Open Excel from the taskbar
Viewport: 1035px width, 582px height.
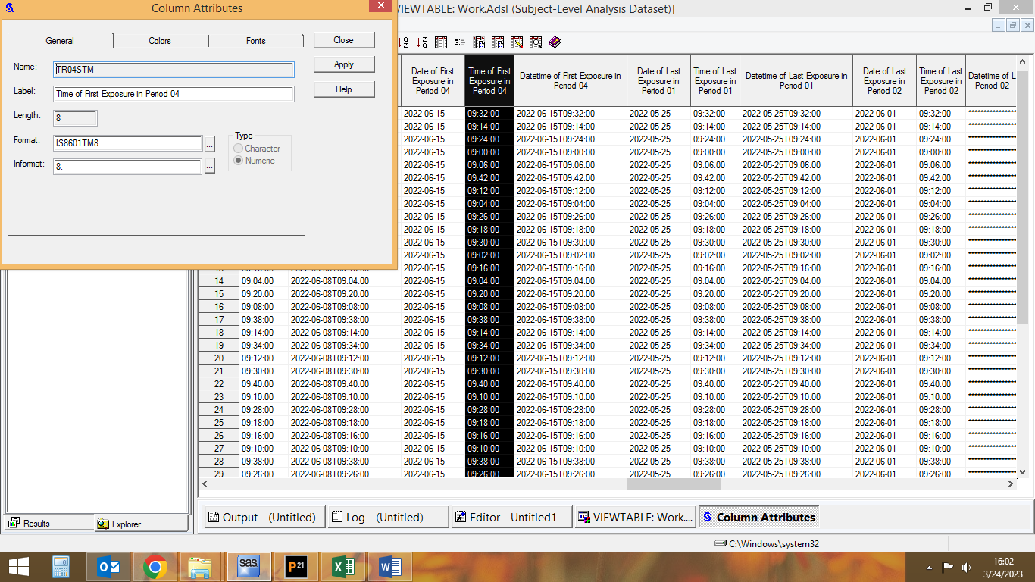[343, 566]
